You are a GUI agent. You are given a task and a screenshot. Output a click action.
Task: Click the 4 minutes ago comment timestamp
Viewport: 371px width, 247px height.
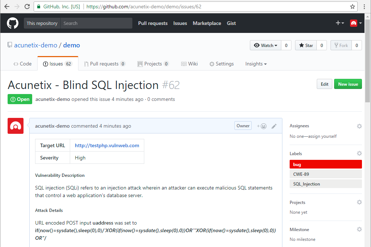[x=115, y=126]
